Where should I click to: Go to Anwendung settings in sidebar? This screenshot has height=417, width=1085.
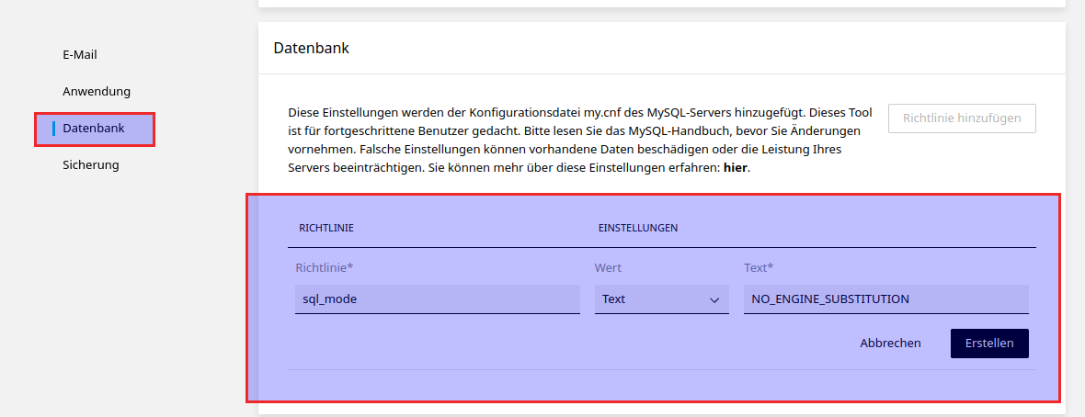[97, 91]
